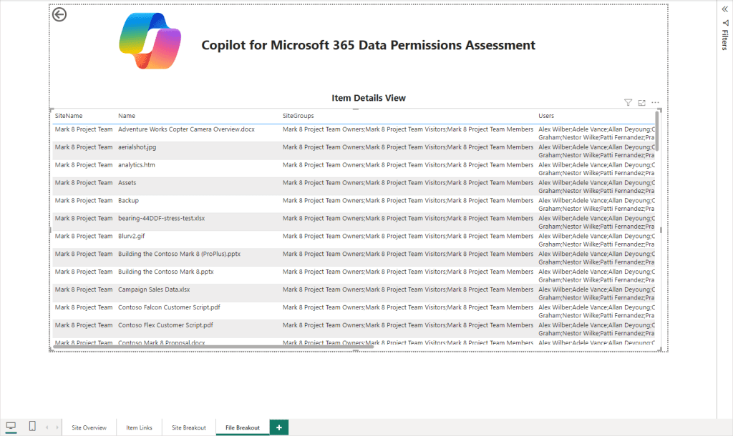Open the Item Links tab
Viewport: 733px width, 436px height.
[x=139, y=427]
